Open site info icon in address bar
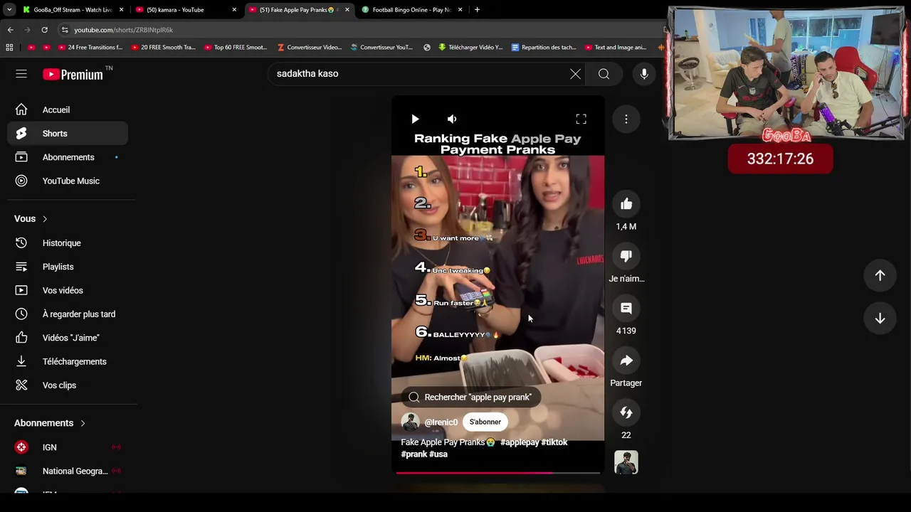Image resolution: width=911 pixels, height=512 pixels. click(65, 30)
